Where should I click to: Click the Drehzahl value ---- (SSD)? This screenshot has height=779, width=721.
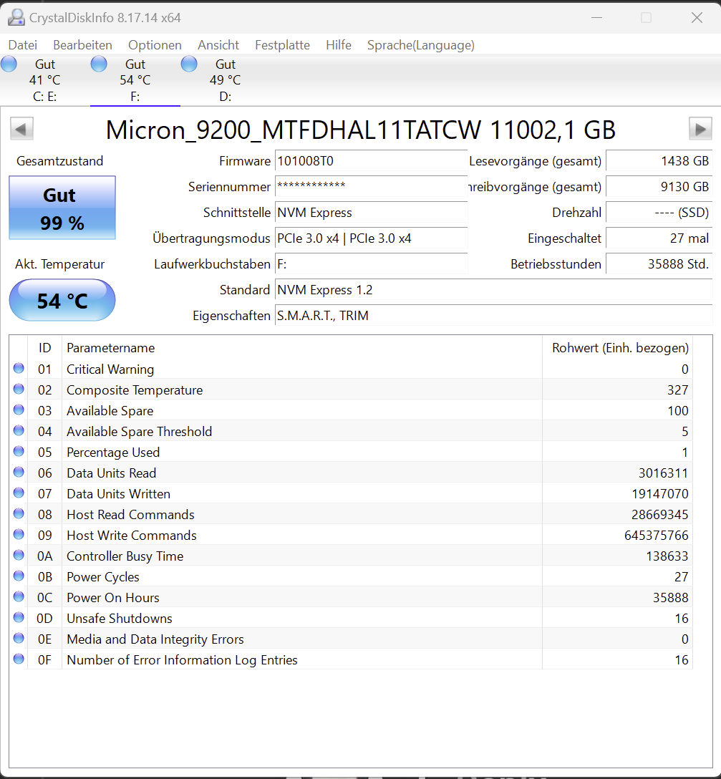pyautogui.click(x=659, y=213)
